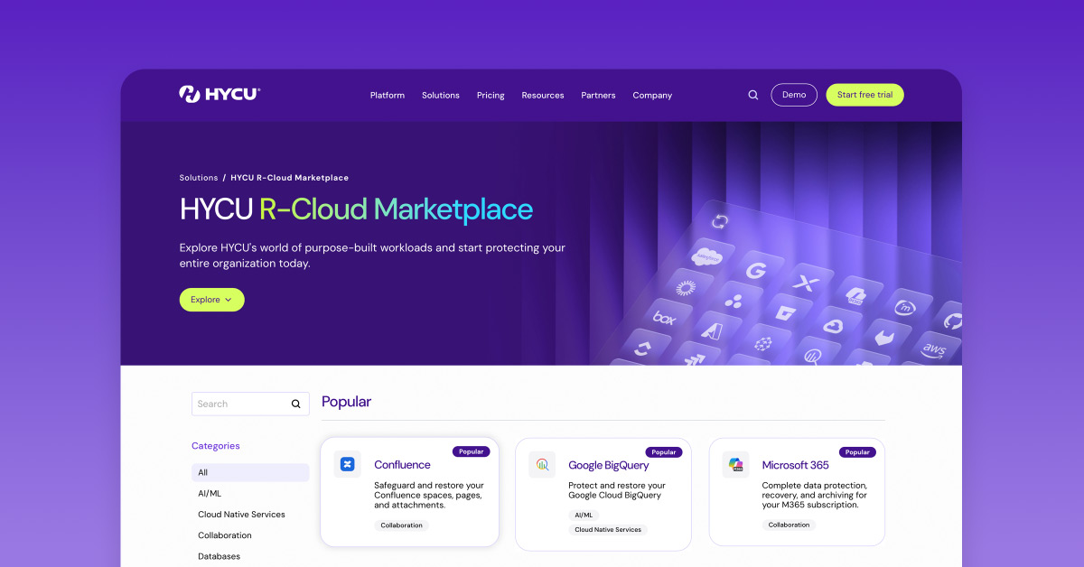
Task: Click the HYCU logo
Action: click(220, 94)
